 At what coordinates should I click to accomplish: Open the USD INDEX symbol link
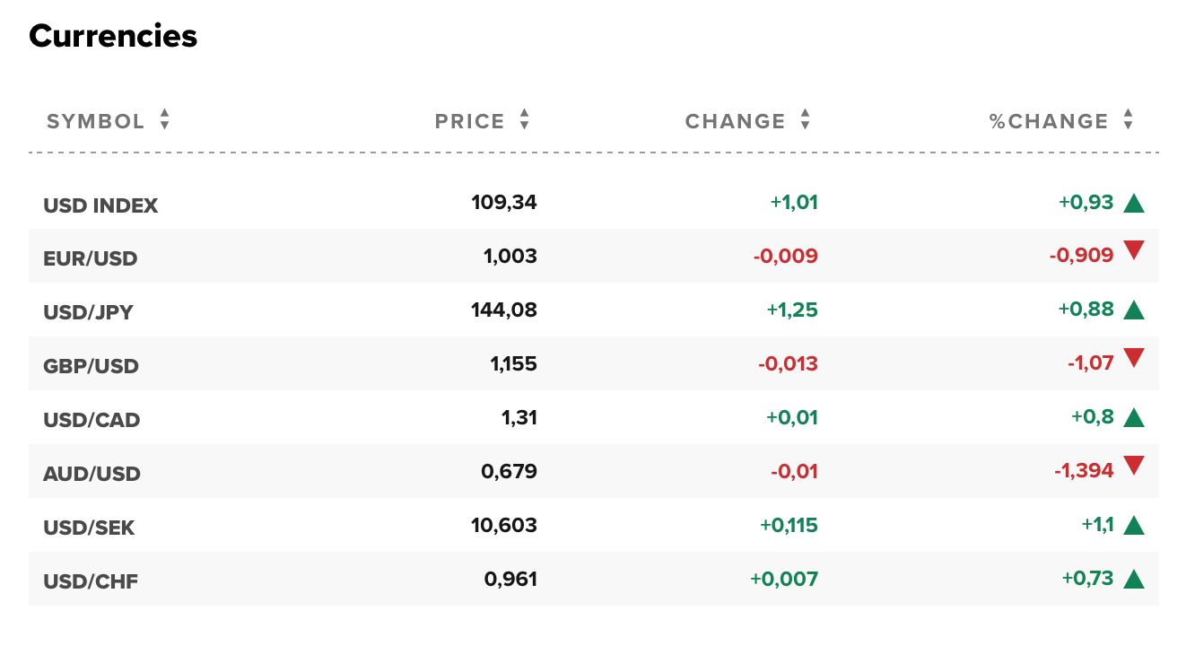coord(100,205)
